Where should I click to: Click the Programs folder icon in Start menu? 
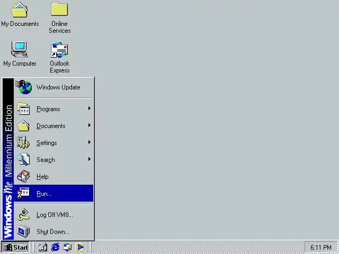(23, 108)
